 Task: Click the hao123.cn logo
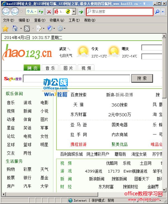tap(27, 53)
